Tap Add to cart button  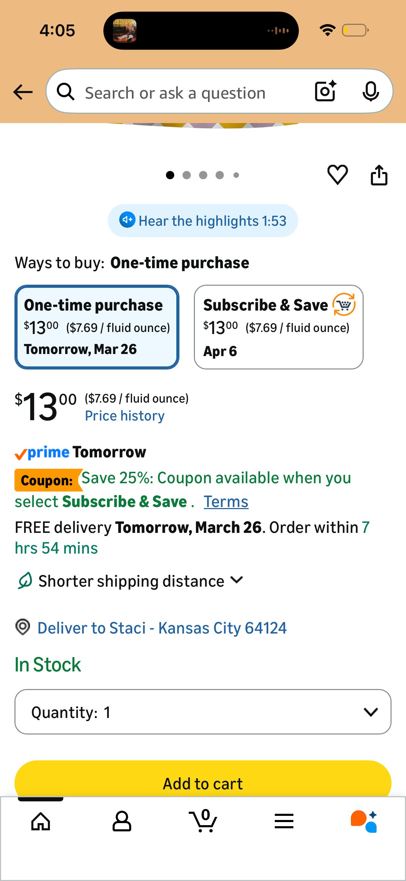pos(203,780)
